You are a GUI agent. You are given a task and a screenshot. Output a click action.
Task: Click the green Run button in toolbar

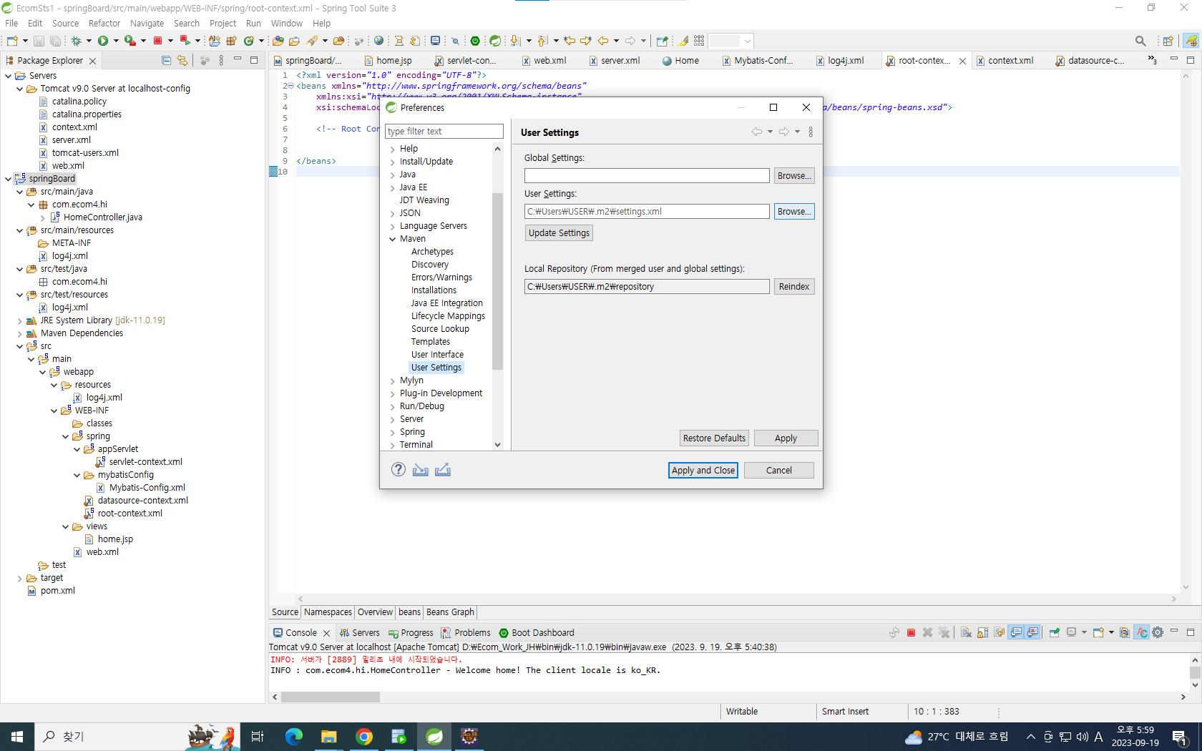pos(103,41)
